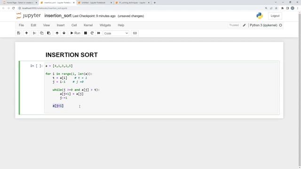
Task: Click the tab search chevron
Action: pos(276,2)
